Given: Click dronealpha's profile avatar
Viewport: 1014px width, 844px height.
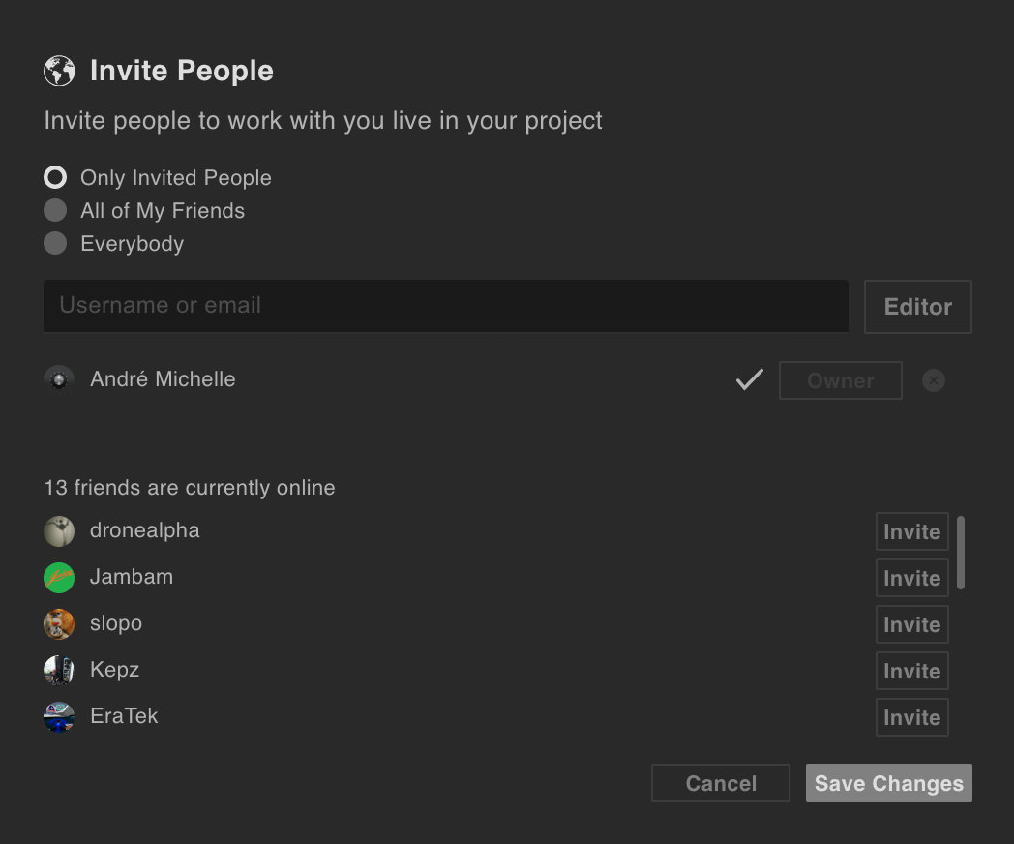Looking at the screenshot, I should [59, 530].
